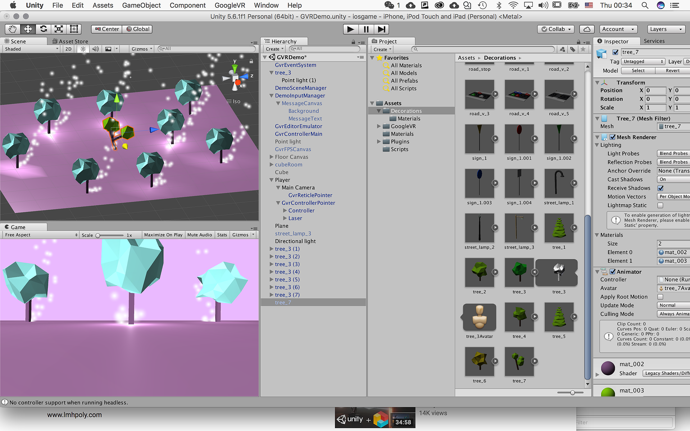690x431 pixels.
Task: Expand Floor Canvas in Hierarchy
Action: pyautogui.click(x=272, y=157)
